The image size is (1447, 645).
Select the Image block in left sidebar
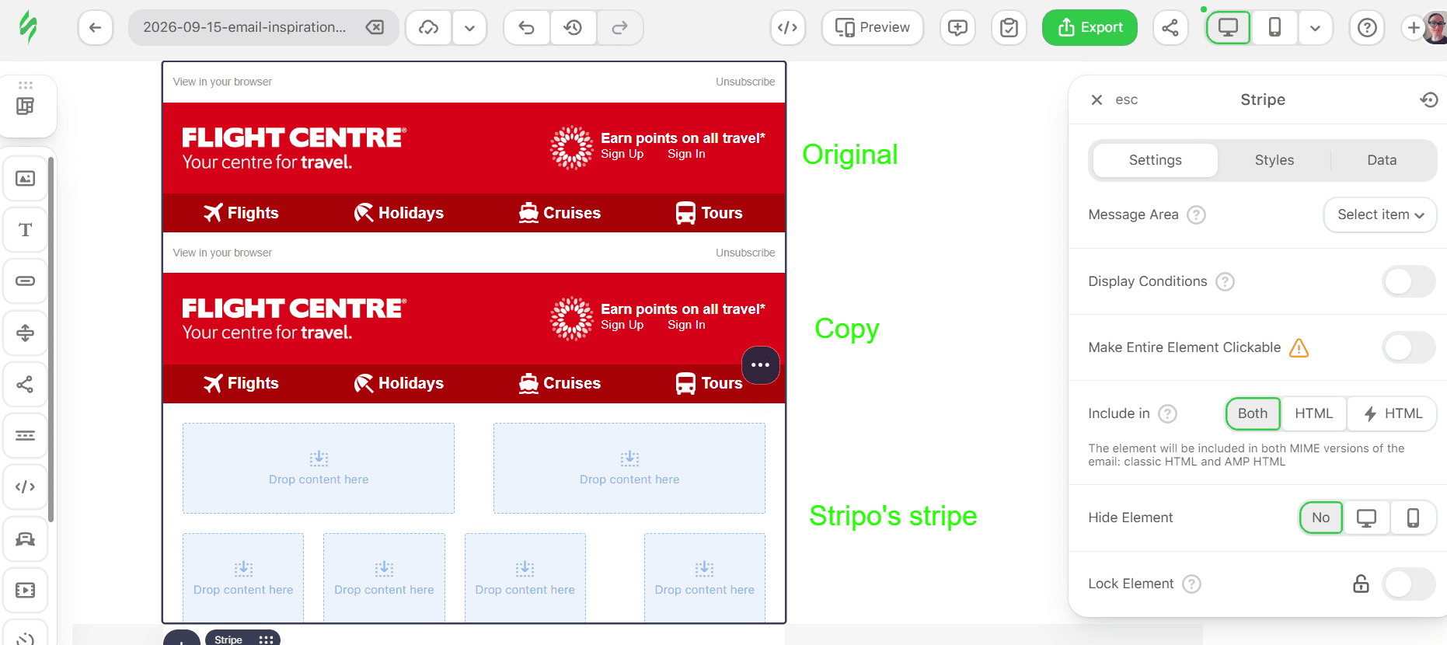26,179
